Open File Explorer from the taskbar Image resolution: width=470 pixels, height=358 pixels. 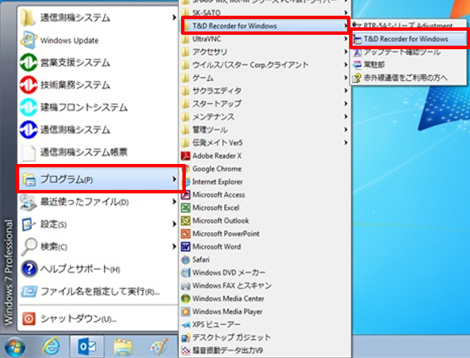pos(123,348)
